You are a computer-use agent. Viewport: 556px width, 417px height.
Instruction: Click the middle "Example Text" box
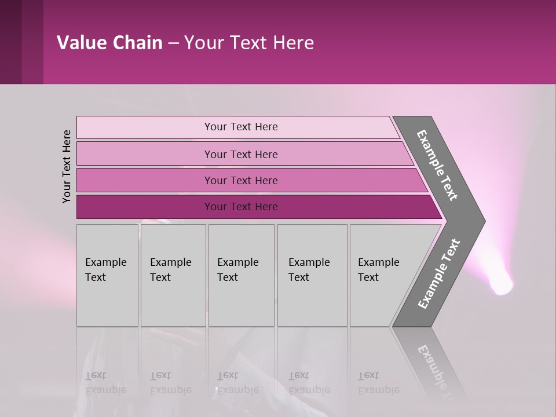coord(241,275)
